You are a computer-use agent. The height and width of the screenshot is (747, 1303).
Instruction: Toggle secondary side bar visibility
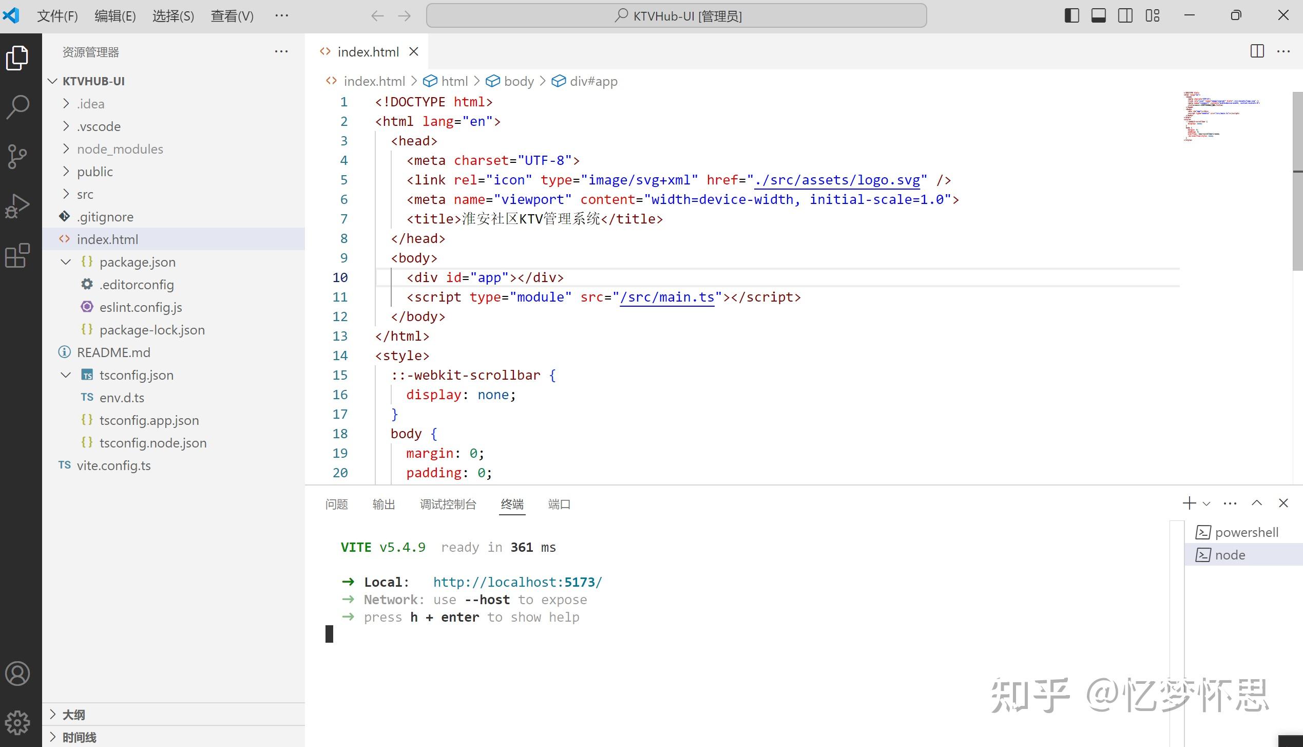(1125, 16)
